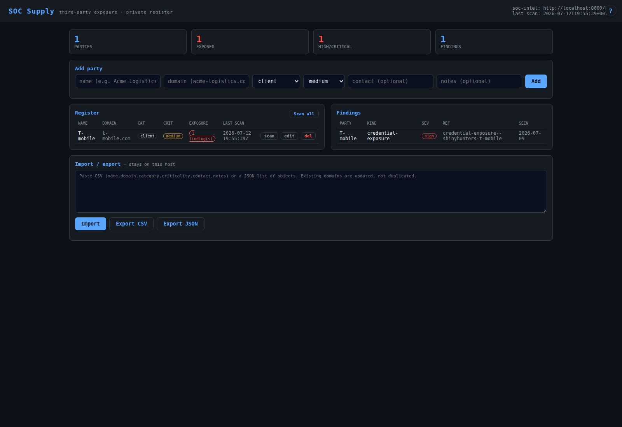Image resolution: width=622 pixels, height=427 pixels.
Task: Click the High/Critical stat card
Action: click(x=372, y=42)
